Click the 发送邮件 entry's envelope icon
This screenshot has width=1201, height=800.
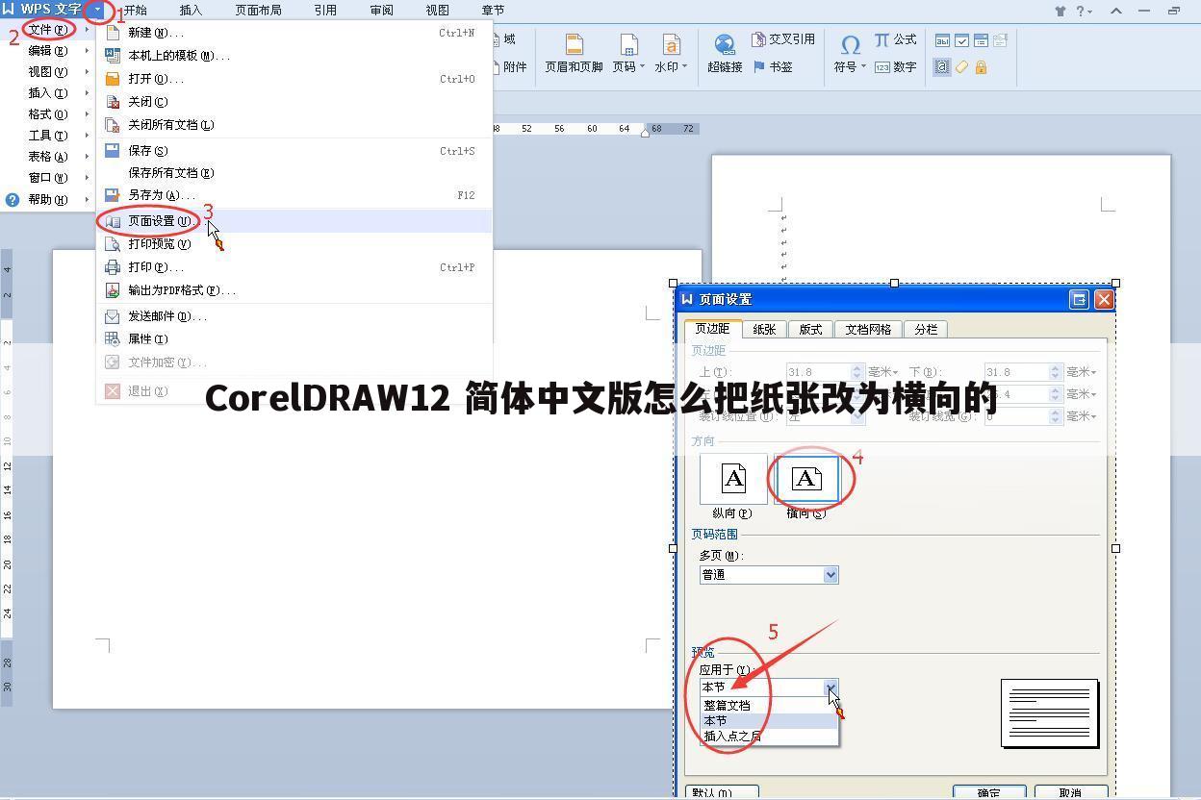tap(113, 316)
